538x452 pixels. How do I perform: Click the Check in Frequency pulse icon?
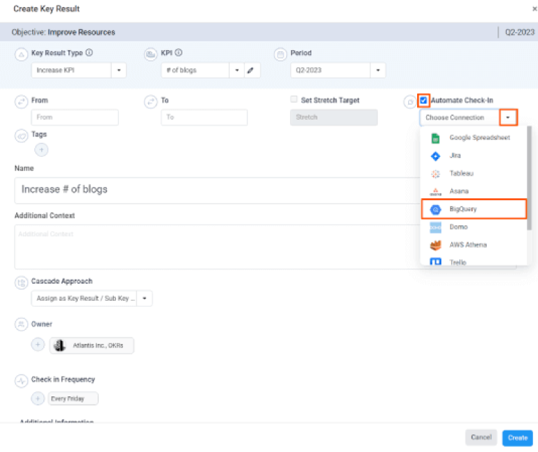click(21, 381)
